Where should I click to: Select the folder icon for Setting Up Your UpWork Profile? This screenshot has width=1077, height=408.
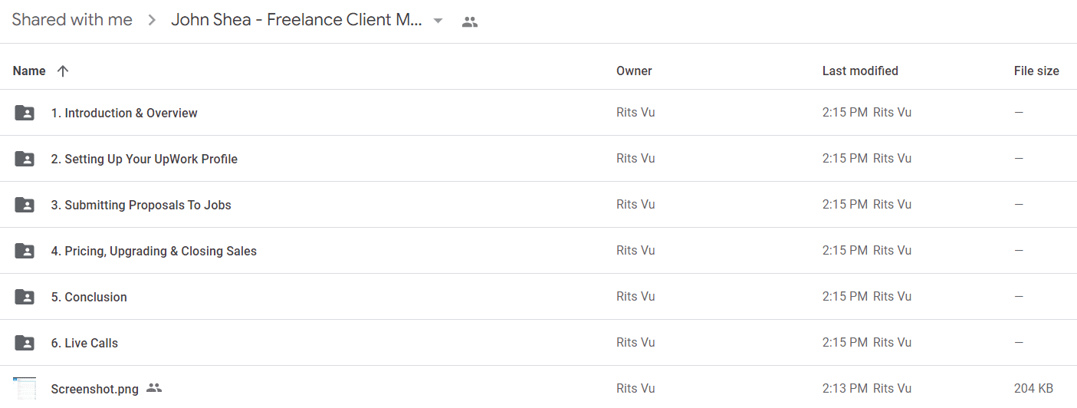tap(25, 159)
